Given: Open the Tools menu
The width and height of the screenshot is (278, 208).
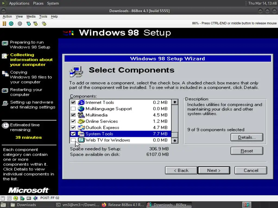Looking at the screenshot, I should (43, 17).
